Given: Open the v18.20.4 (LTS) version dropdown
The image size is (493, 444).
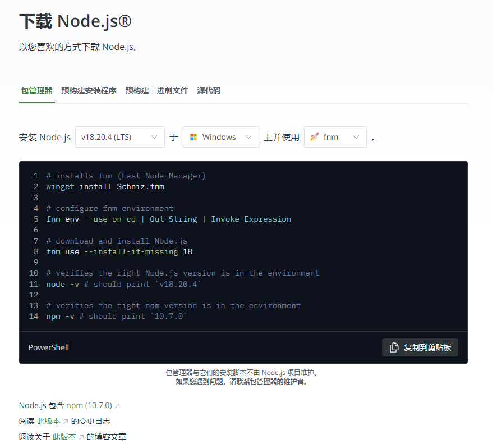Looking at the screenshot, I should pos(120,137).
